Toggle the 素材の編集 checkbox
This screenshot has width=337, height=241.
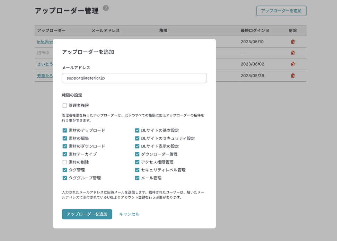(x=65, y=139)
